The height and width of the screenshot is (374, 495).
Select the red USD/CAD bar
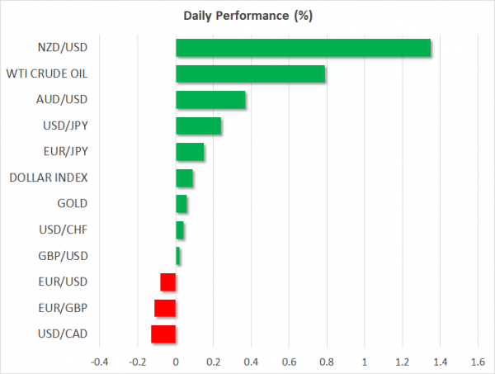coord(163,334)
